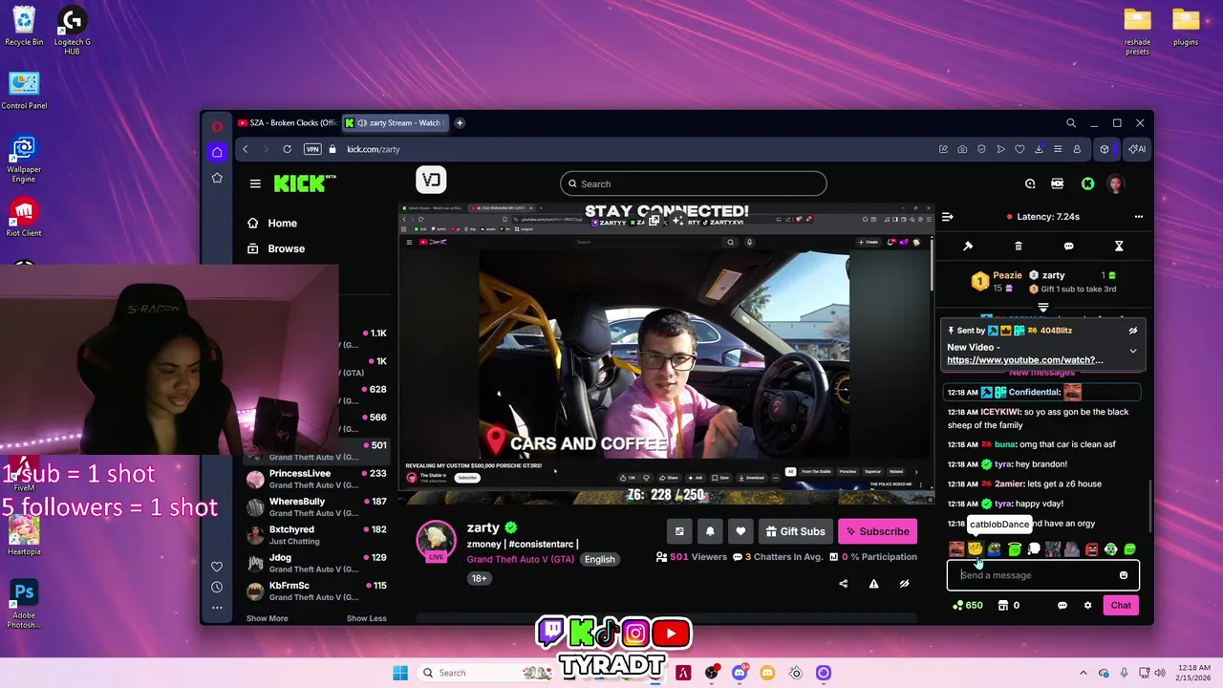
Task: Toggle the follow heart button under the stream
Action: [740, 531]
